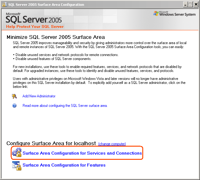Click the windows and padlock Features icon
Screen dimensions: 200x180
coord(17,166)
